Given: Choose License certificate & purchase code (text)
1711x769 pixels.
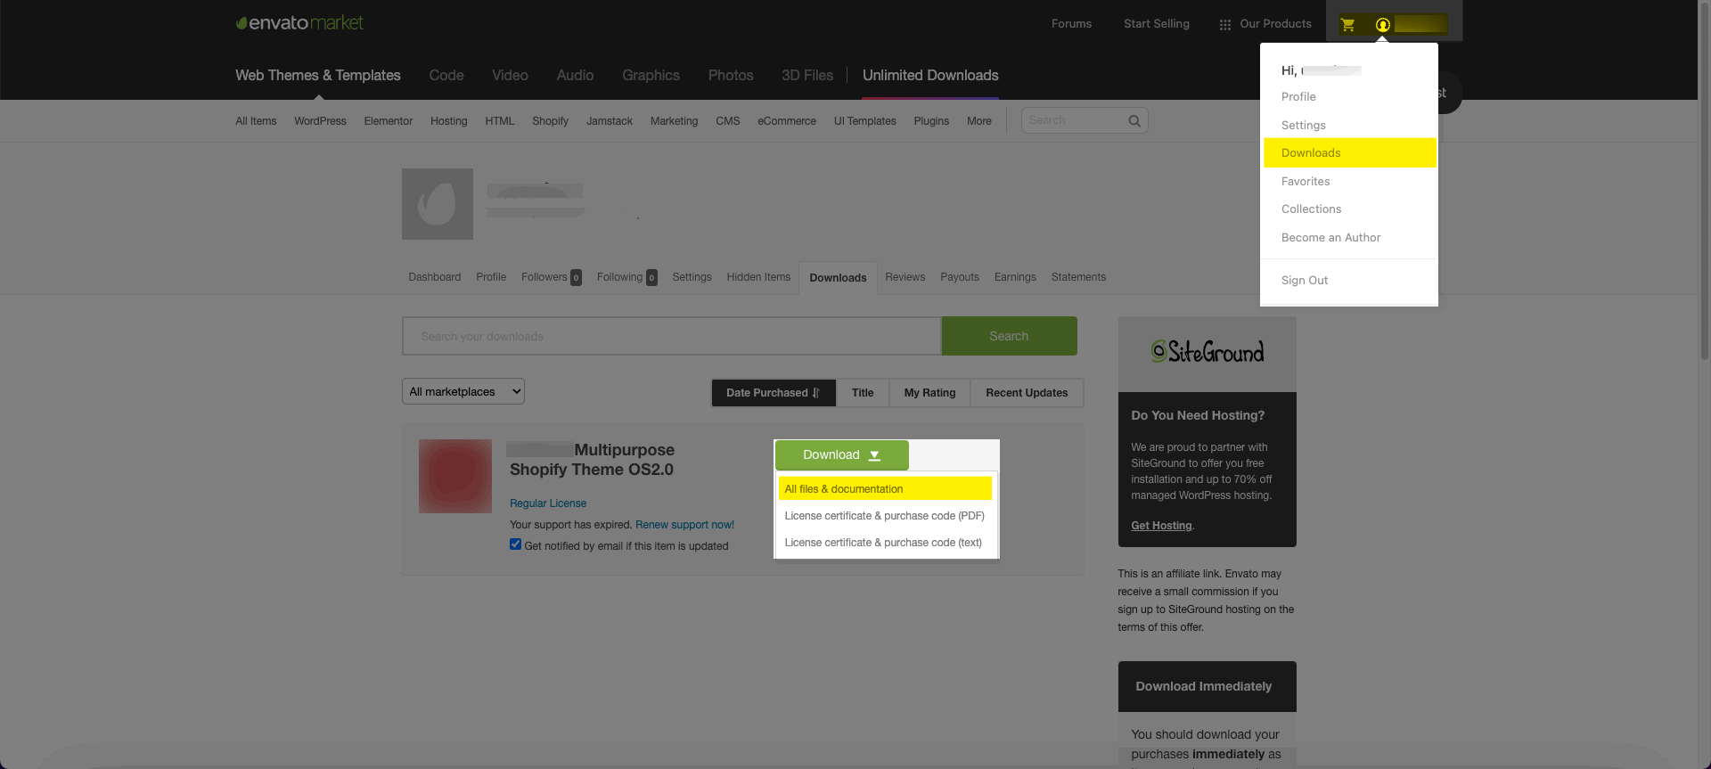Looking at the screenshot, I should point(885,543).
